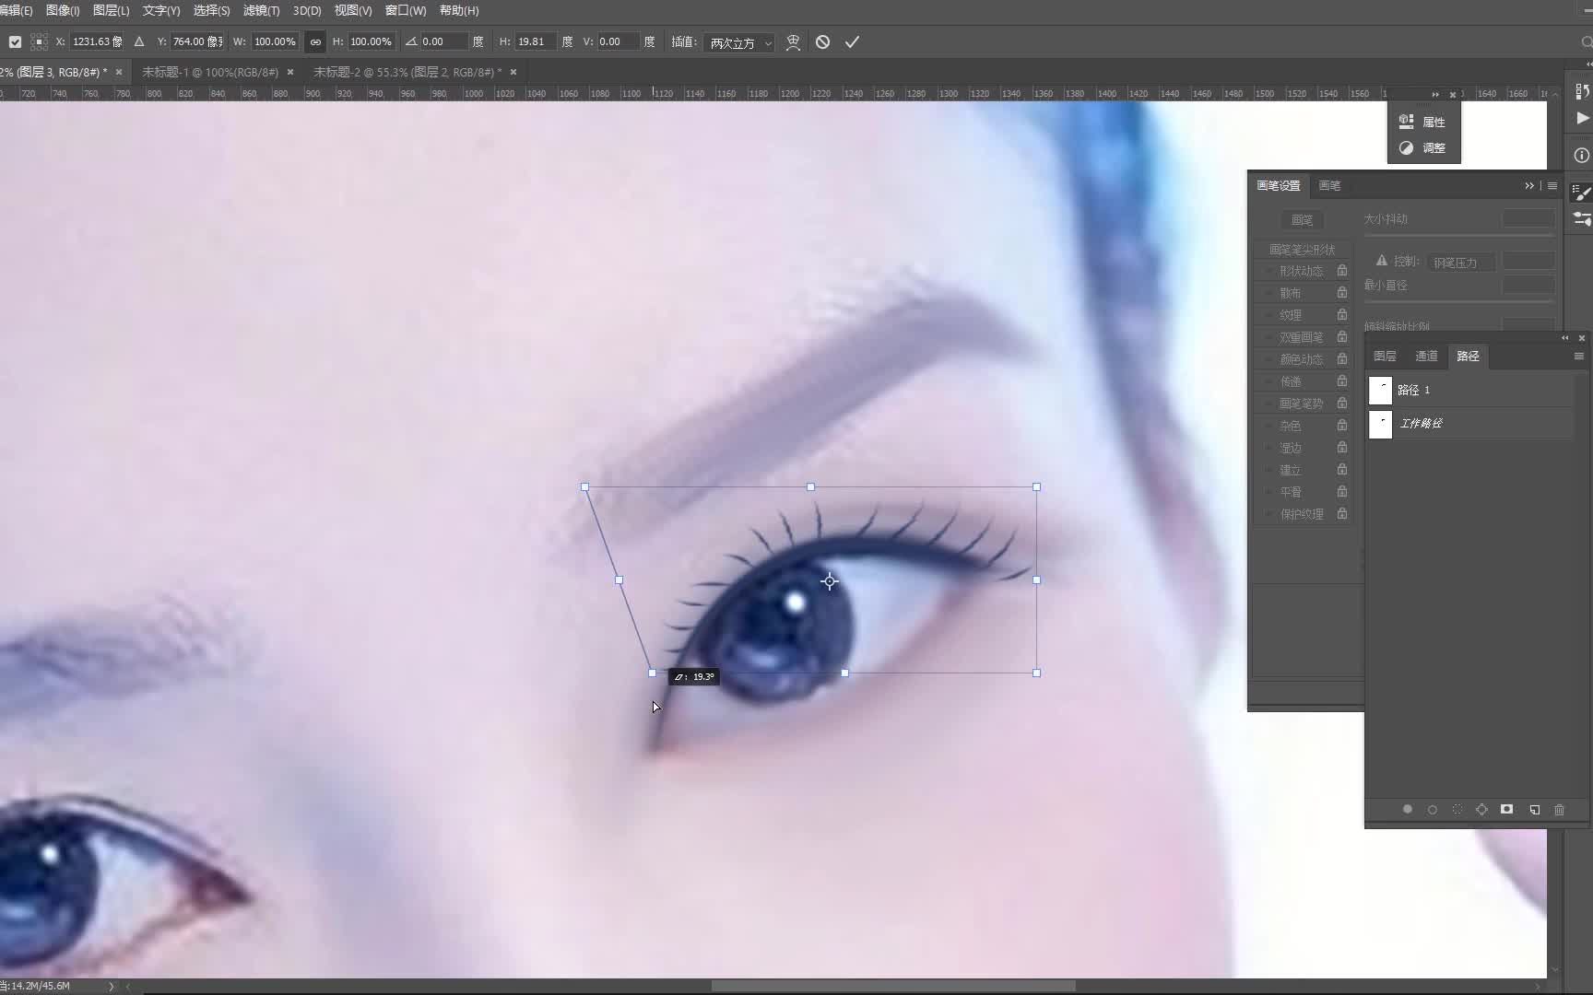
Task: Click the horizontal scrollbar at bottom
Action: click(892, 986)
